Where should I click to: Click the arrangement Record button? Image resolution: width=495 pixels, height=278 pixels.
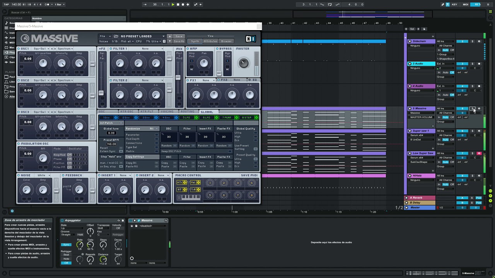(183, 5)
